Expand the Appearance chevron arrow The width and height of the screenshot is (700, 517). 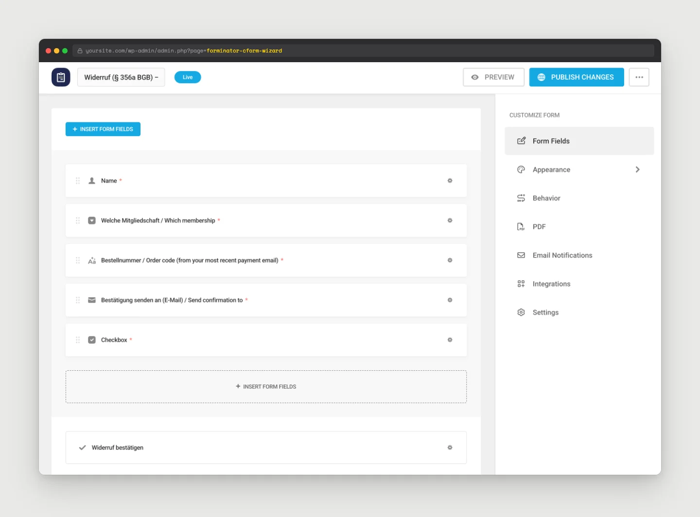[x=638, y=170]
